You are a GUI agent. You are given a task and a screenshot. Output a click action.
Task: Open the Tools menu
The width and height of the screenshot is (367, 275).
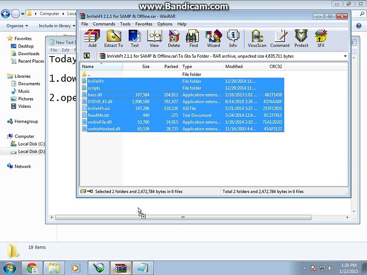(x=125, y=24)
